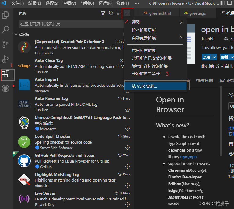Click the readme vertical scrollbar
Viewport: 234px width, 209px height.
point(221,121)
